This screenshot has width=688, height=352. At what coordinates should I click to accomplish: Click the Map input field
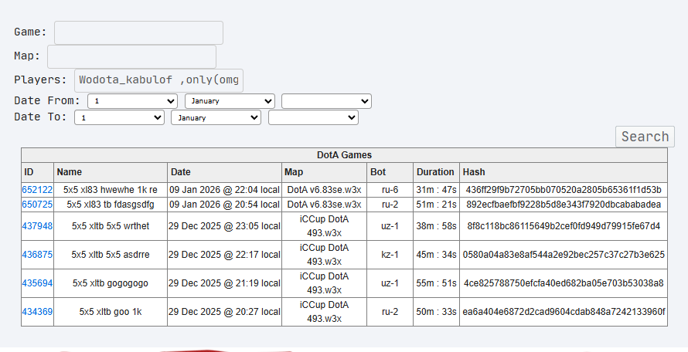click(131, 56)
